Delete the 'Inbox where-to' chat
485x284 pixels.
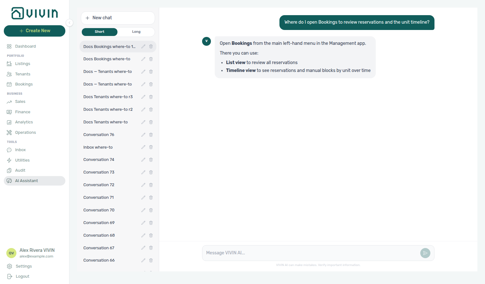click(x=151, y=147)
